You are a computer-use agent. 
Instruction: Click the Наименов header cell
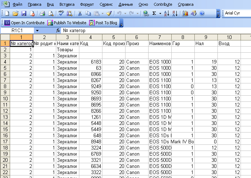160,44
